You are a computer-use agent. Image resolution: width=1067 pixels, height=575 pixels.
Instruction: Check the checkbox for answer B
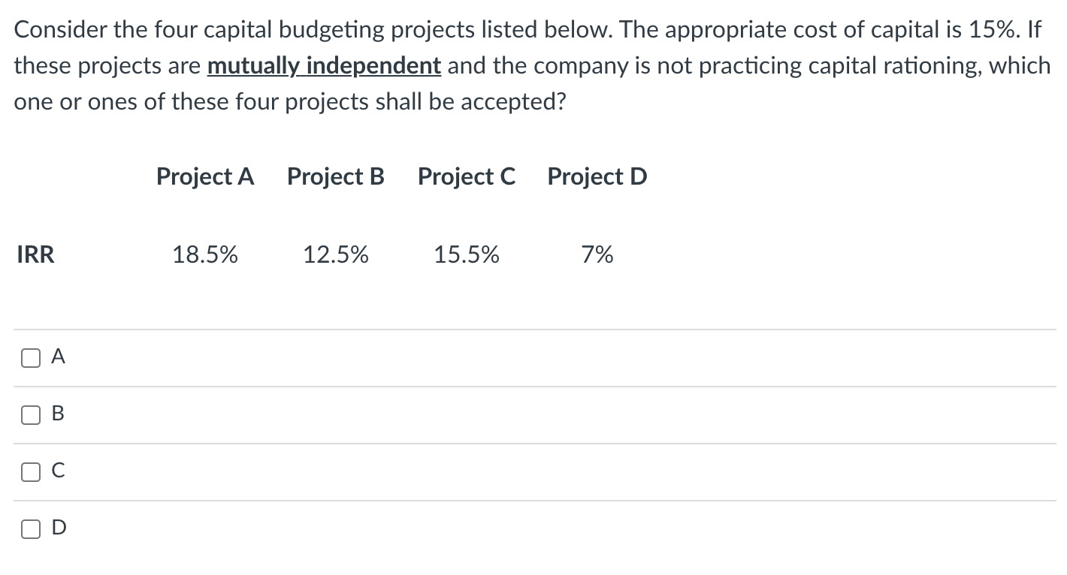30,415
